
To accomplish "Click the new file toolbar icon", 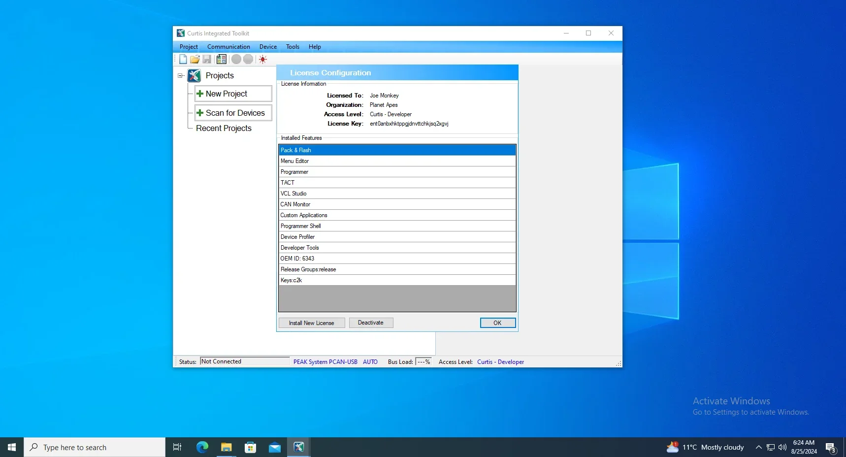I will click(183, 60).
